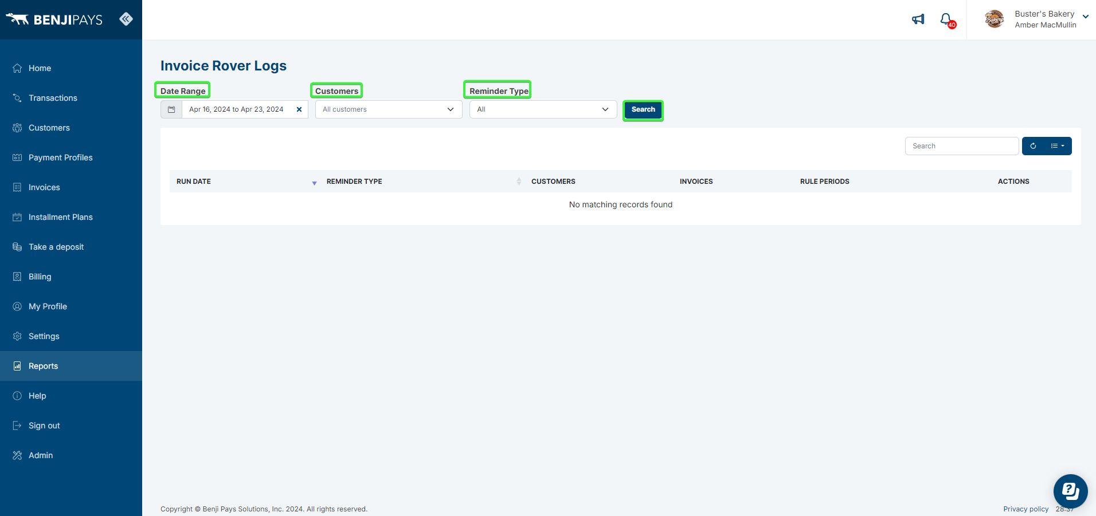Click the Customers filter label
The width and height of the screenshot is (1096, 516).
pyautogui.click(x=336, y=90)
